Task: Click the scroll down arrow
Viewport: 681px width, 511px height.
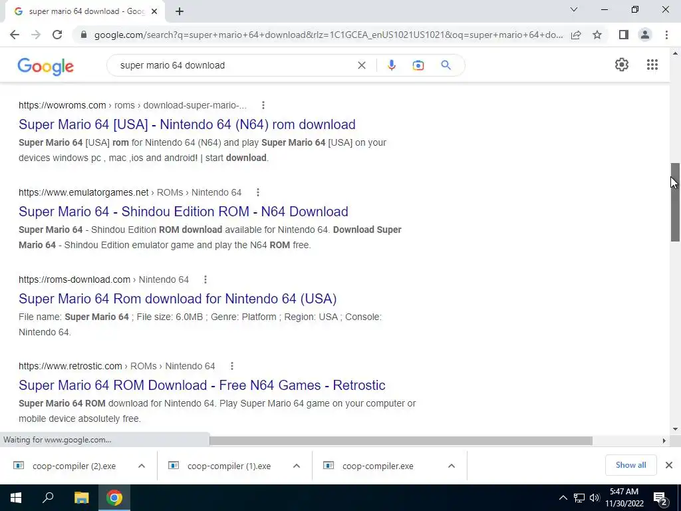Action: click(x=675, y=429)
